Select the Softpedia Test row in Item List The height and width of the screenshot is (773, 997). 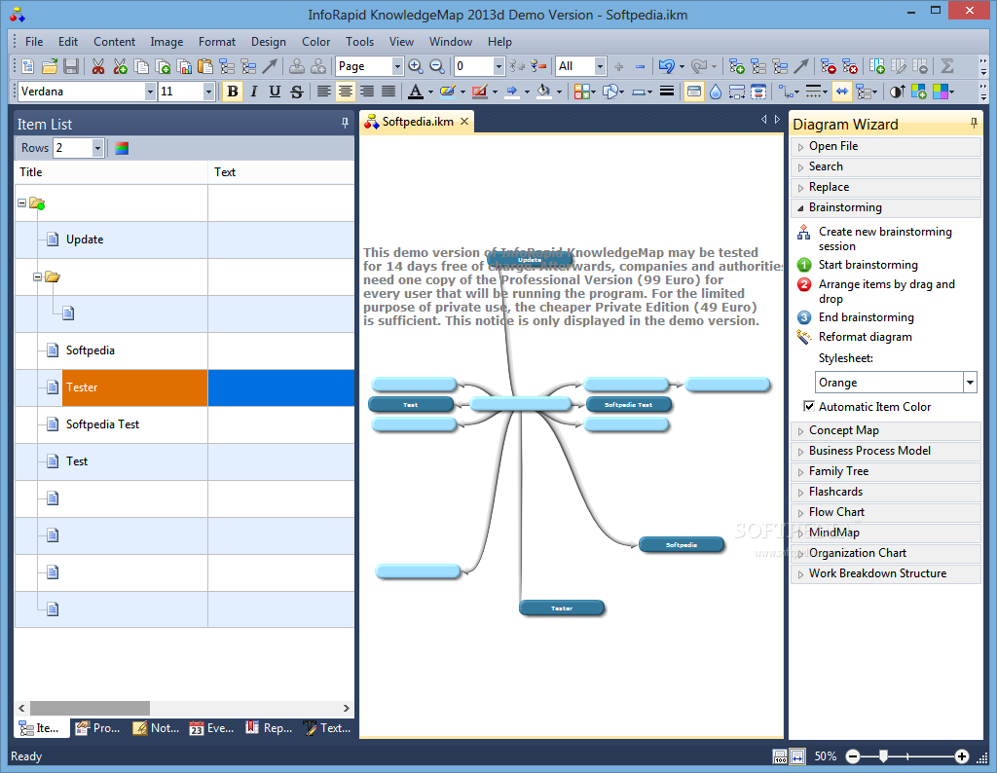click(x=184, y=424)
